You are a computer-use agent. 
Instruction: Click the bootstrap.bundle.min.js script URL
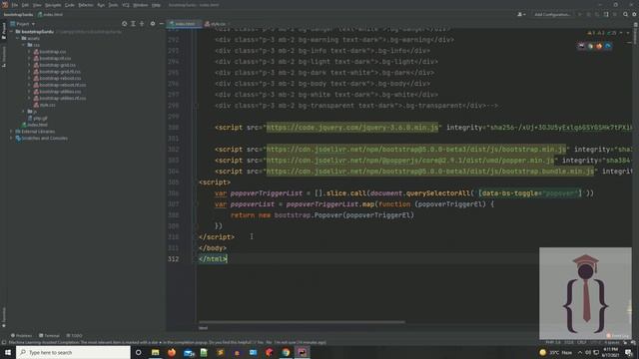pyautogui.click(x=430, y=172)
